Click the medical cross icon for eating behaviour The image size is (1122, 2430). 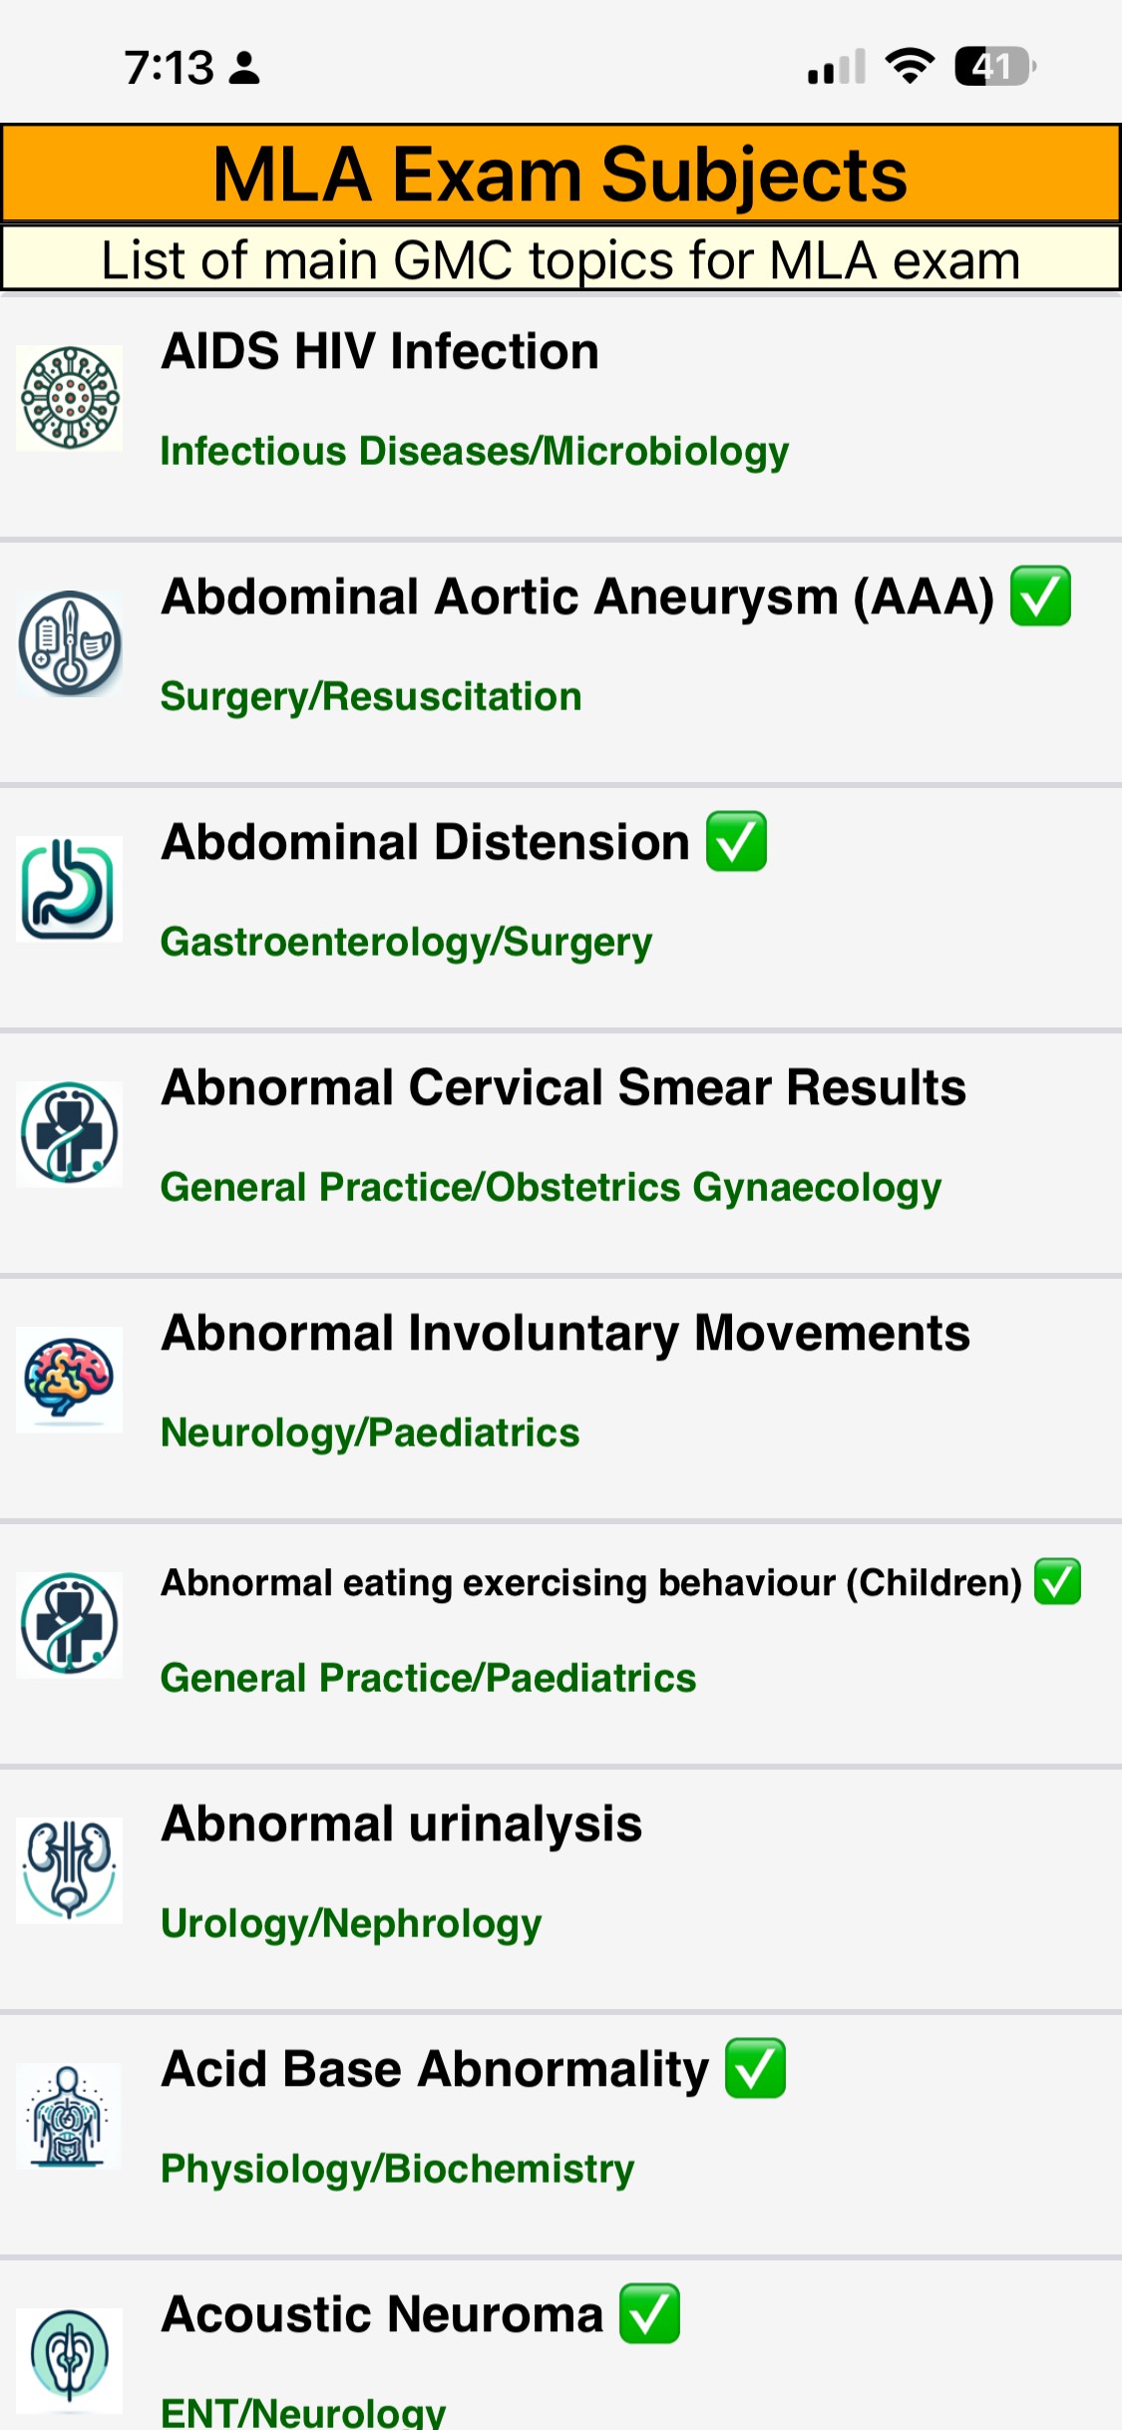point(70,1625)
